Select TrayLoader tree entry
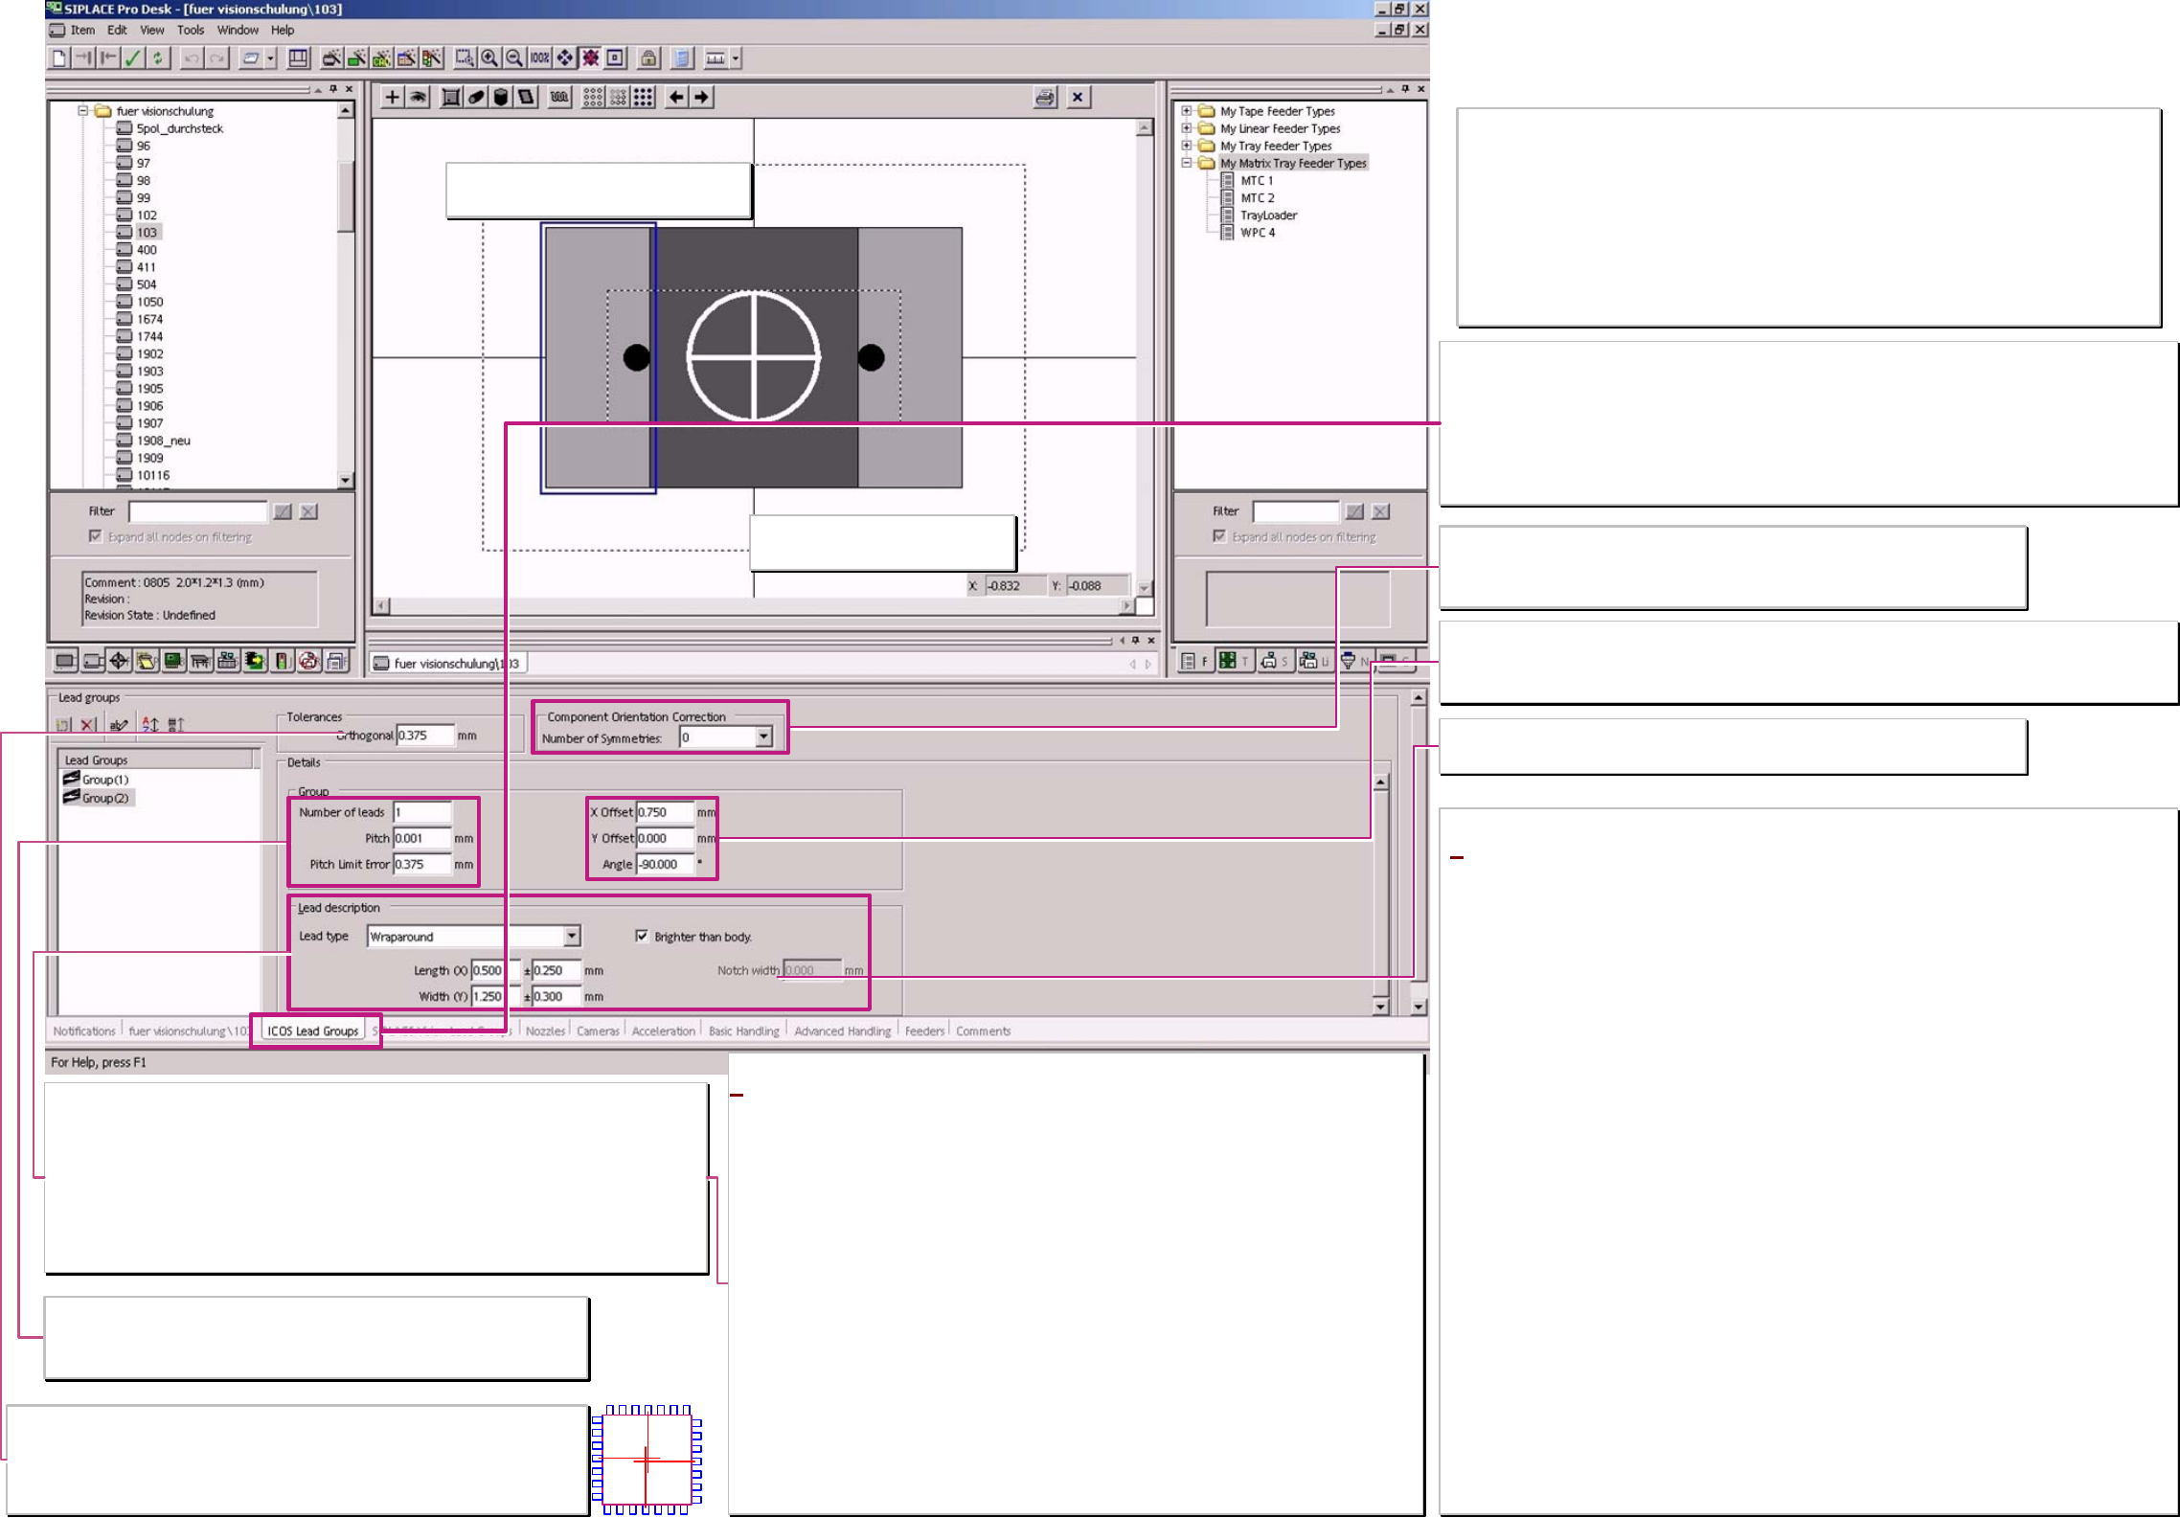Viewport: 2180px width, 1518px height. (1268, 215)
